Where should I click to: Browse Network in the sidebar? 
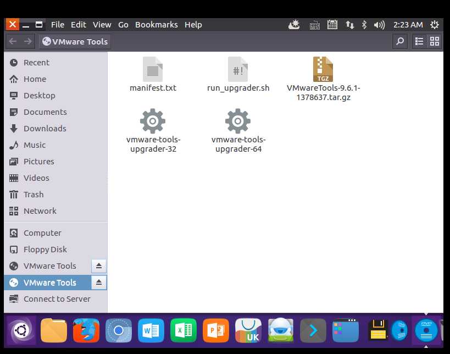(x=55, y=211)
